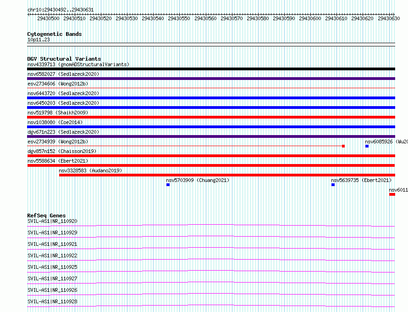Screen dimensions: 408x312
Task: Click ruler position 29430570
Action: click(x=232, y=18)
